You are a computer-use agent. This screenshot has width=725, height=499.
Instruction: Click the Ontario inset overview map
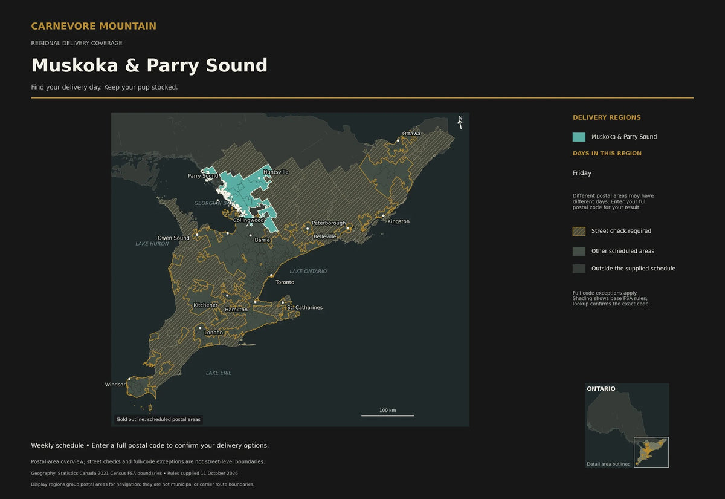[x=627, y=425]
